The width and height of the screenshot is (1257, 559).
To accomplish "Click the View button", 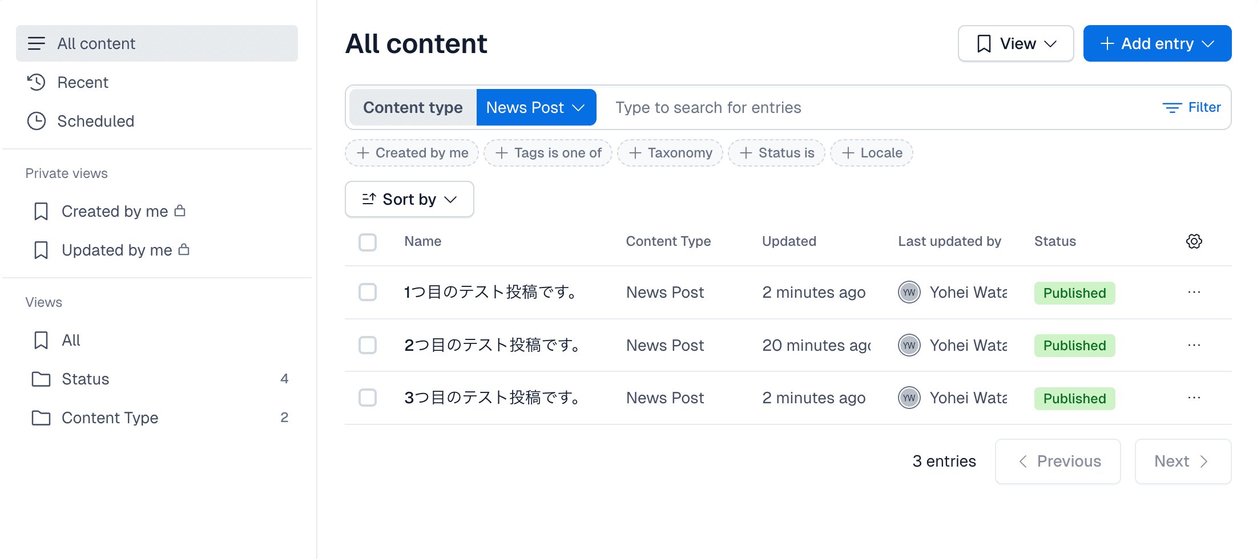I will [1016, 43].
